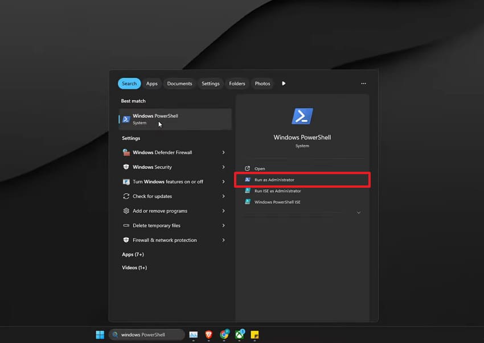484x343 pixels.
Task: Switch to the Photos filter tab
Action: (x=262, y=84)
